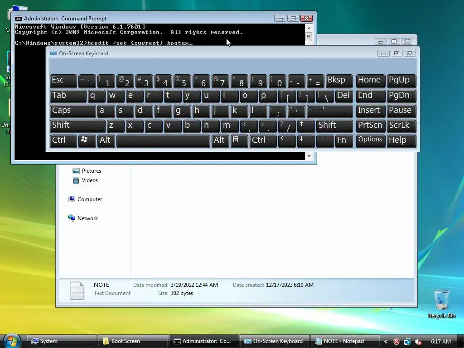Viewport: 464px width, 348px height.
Task: Click the Command Prompt scrollbar thumb
Action: coord(309,37)
